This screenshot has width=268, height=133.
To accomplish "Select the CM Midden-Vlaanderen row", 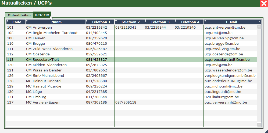I will tap(131, 65).
